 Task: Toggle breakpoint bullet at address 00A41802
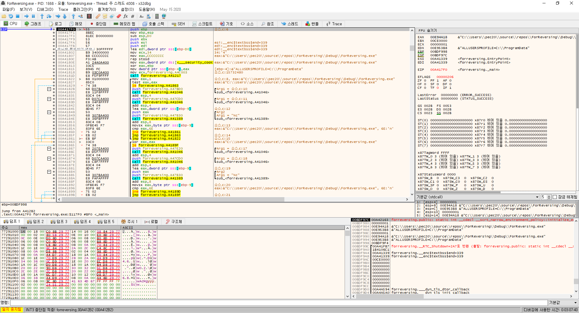point(54,52)
